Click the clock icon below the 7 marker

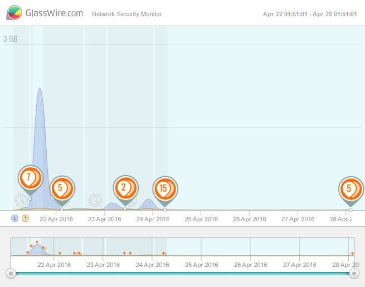21,200
